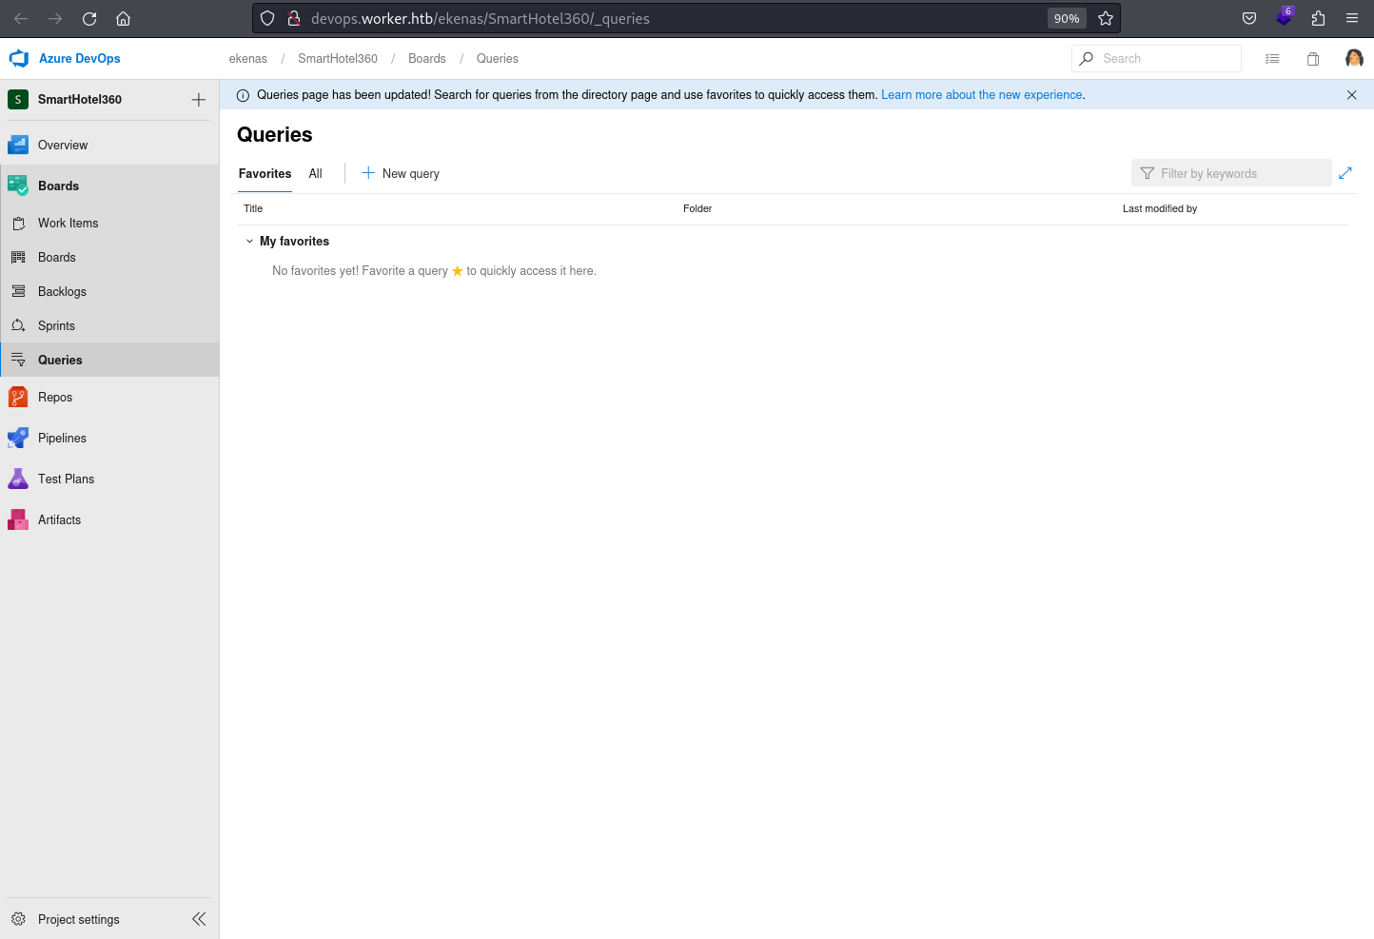Click the Queries breadcrumb link
Viewport: 1374px width, 939px height.
pos(498,59)
